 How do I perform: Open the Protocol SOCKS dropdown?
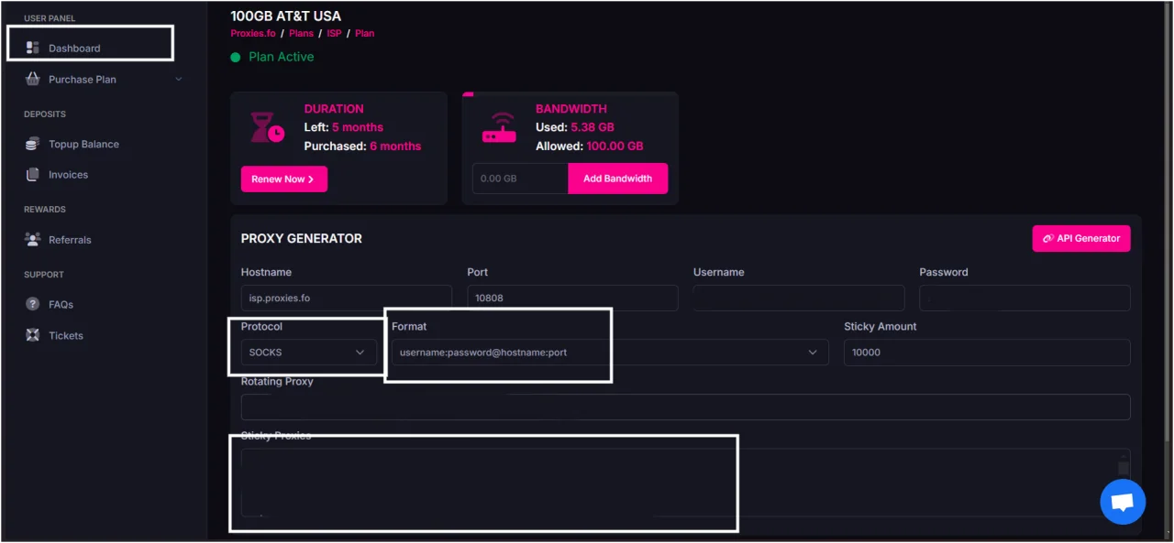[x=309, y=353]
